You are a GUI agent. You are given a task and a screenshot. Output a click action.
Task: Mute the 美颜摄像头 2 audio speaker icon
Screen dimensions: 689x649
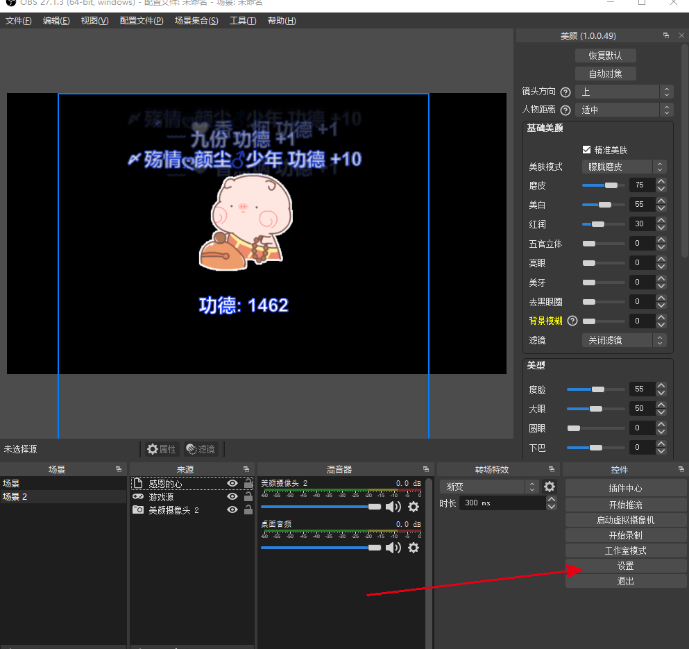point(393,507)
